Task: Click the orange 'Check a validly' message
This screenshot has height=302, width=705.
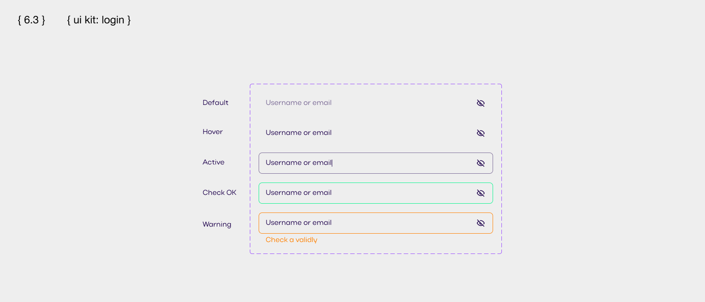Action: pos(291,240)
